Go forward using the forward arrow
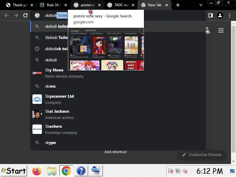 click(x=16, y=15)
